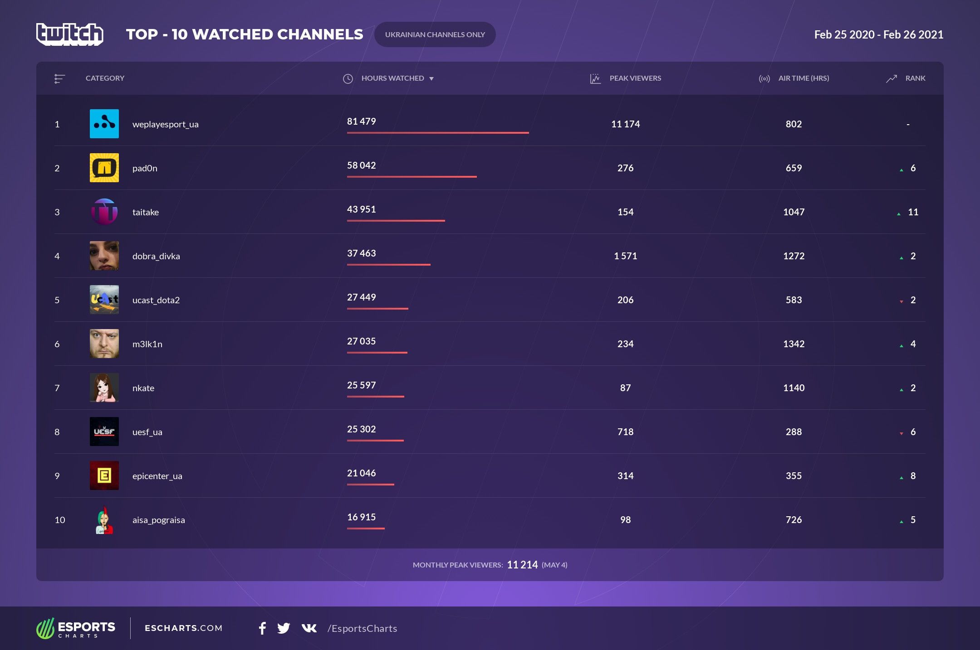This screenshot has height=650, width=980.
Task: Click the uesf_ua channel avatar
Action: point(104,432)
